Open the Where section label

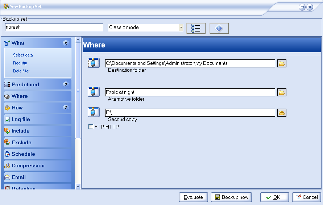tap(20, 96)
